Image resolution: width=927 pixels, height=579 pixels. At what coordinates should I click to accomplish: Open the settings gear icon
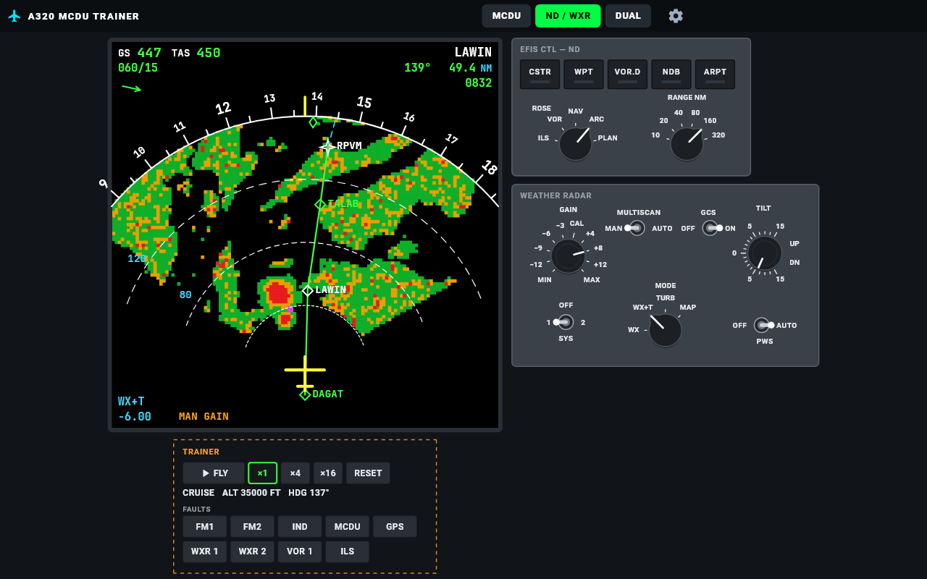676,16
